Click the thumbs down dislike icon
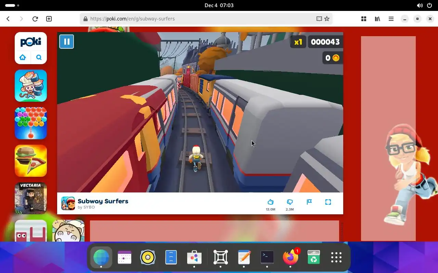Viewport: 438px width, 273px height. (x=289, y=202)
